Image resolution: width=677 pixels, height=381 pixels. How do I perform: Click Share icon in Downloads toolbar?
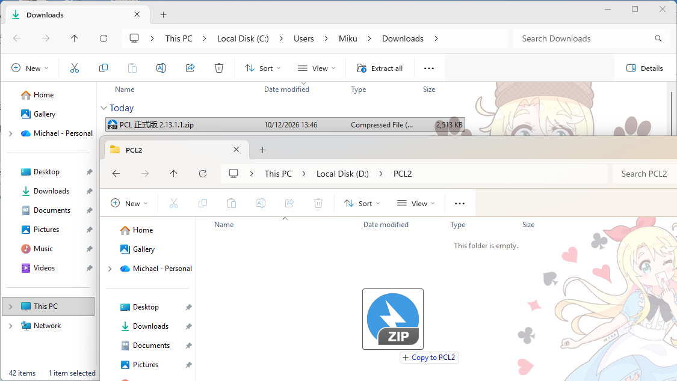pyautogui.click(x=190, y=68)
